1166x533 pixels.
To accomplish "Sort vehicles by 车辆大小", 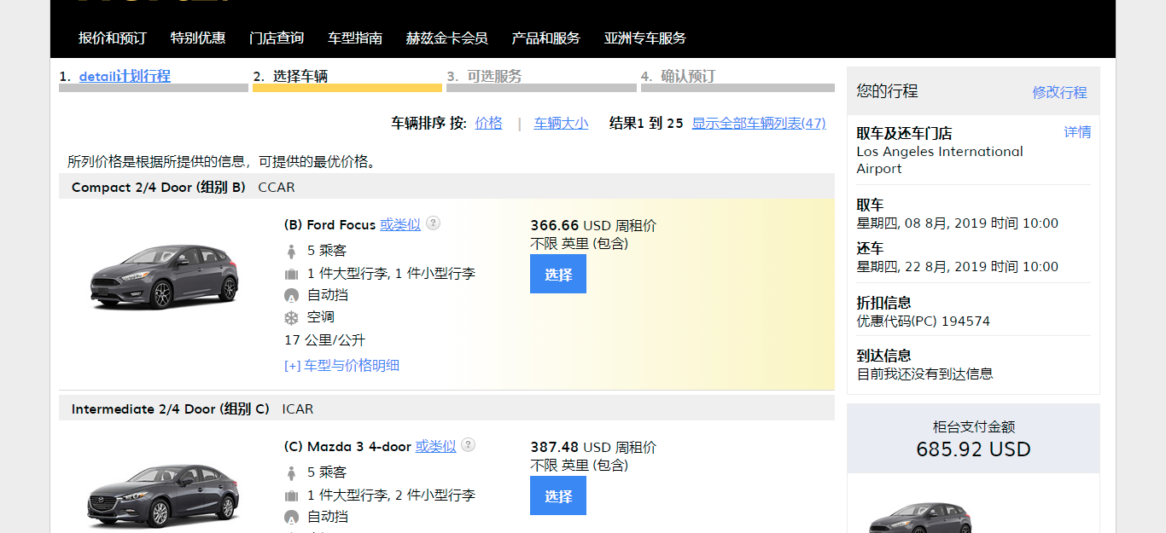I will coord(561,123).
